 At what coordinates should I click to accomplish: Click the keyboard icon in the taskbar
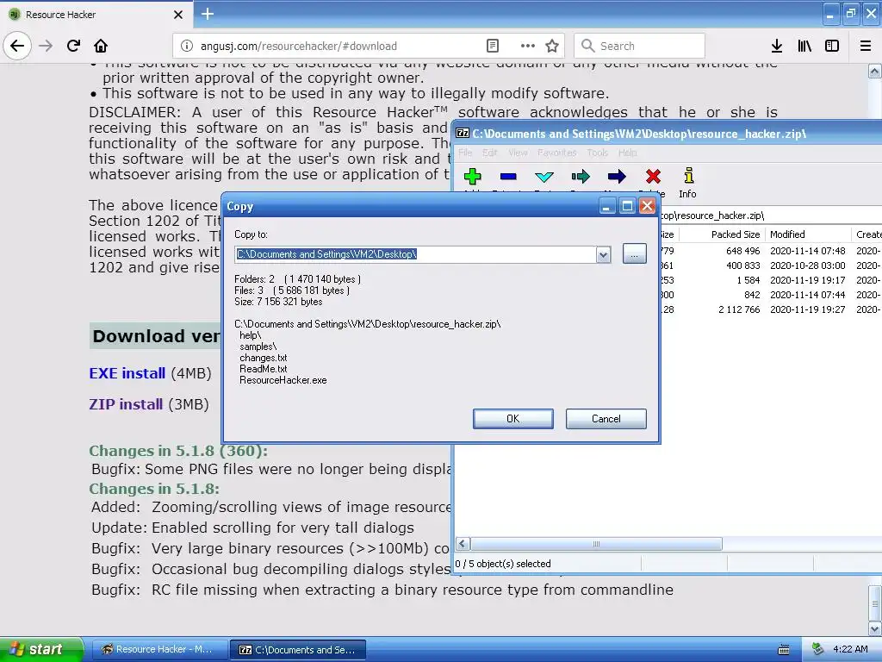[x=784, y=650]
